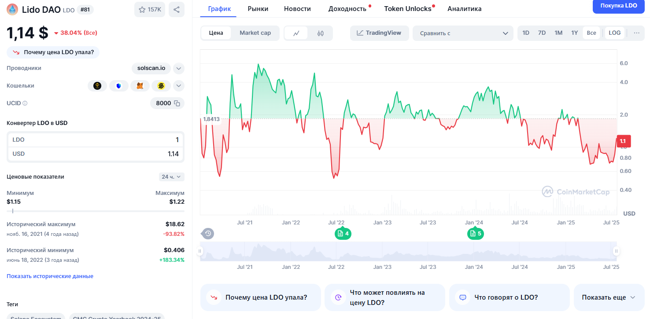Click the right chart range slider handle

tap(617, 251)
